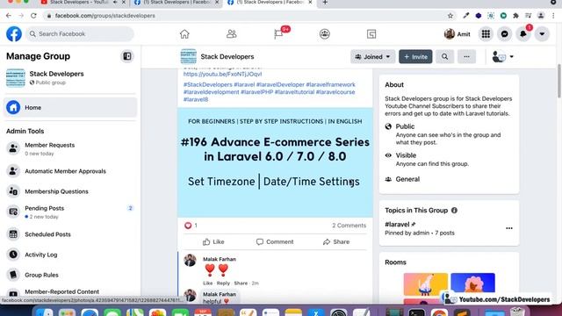The width and height of the screenshot is (562, 316).
Task: Open the post's #196 E-commerce Series image
Action: pos(275,162)
